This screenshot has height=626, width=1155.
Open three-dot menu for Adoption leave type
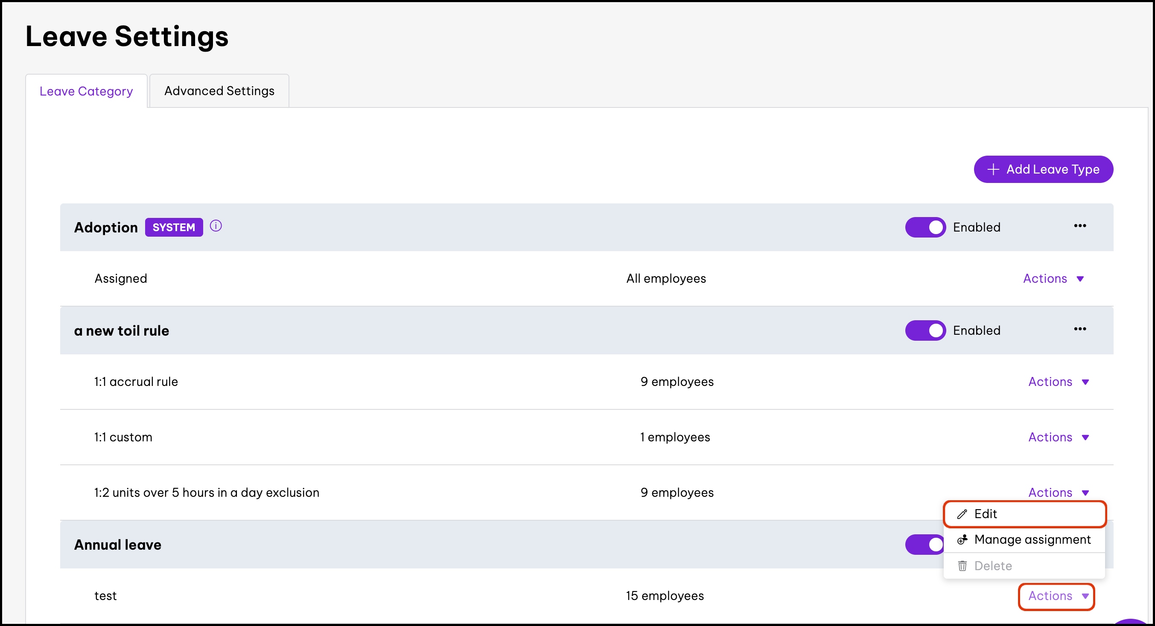[1080, 226]
